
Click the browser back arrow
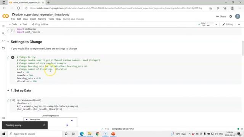tap(4, 8)
